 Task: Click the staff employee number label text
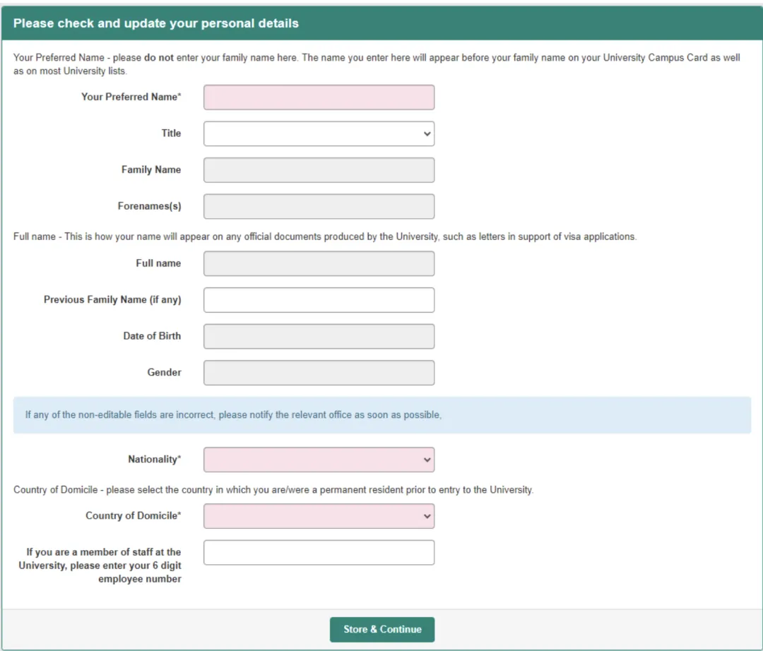(x=100, y=566)
